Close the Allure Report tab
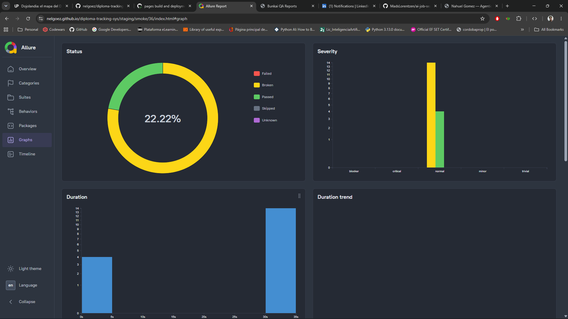The height and width of the screenshot is (319, 568). tap(251, 6)
